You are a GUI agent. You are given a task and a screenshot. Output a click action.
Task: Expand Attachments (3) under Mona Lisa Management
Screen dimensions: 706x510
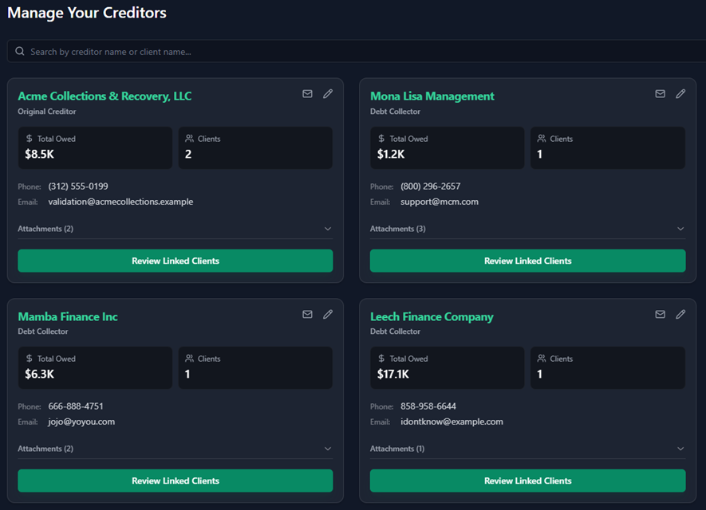coord(527,229)
